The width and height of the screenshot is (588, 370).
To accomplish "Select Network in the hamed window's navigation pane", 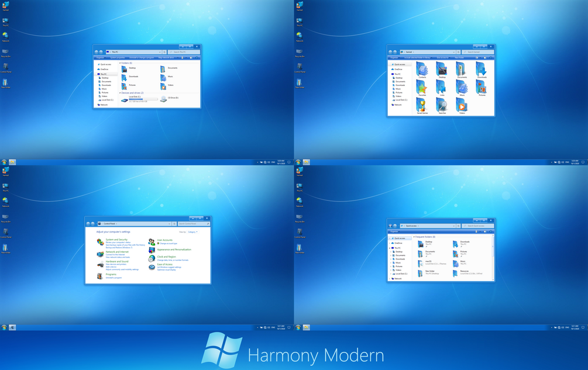I will click(x=397, y=105).
